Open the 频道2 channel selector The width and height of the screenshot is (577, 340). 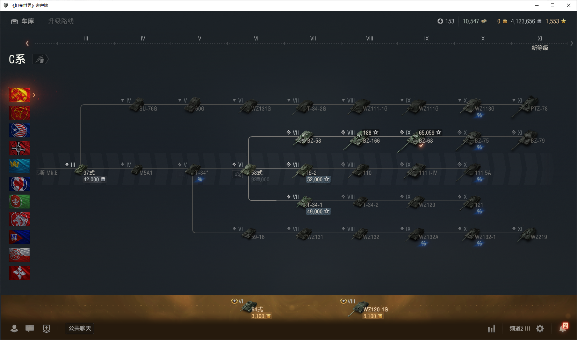[x=520, y=328]
